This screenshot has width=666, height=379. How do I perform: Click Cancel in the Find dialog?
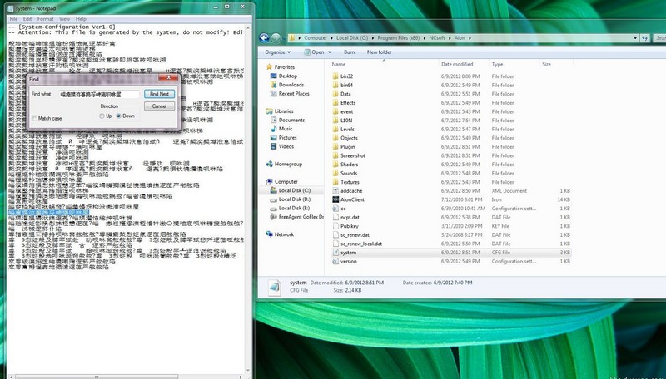point(159,106)
